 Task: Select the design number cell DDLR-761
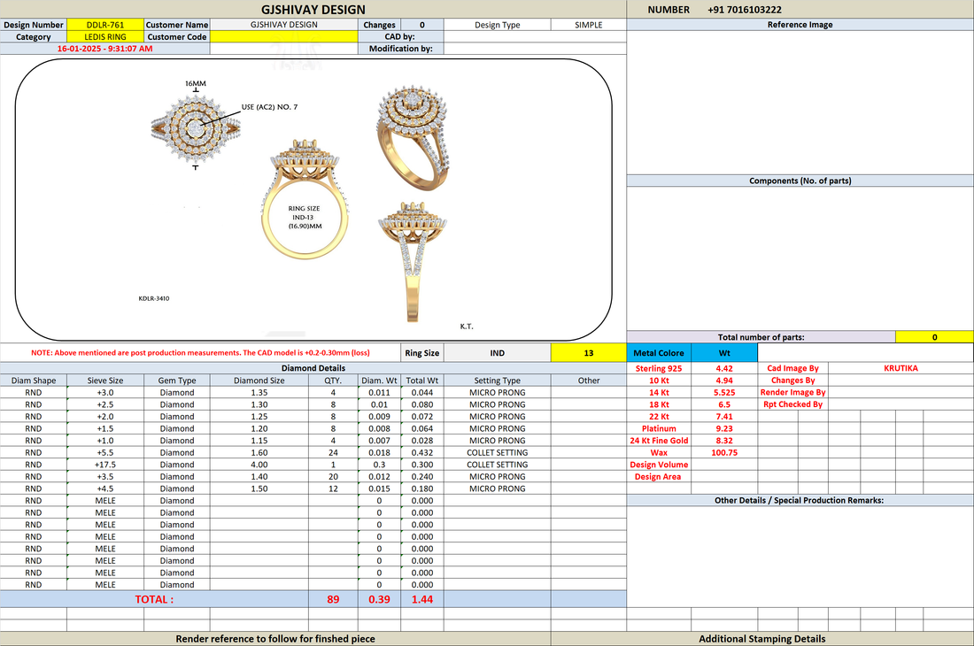click(x=105, y=25)
